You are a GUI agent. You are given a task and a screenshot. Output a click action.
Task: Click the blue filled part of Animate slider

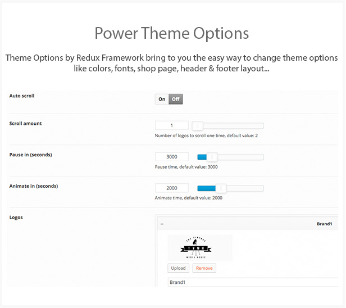click(207, 188)
